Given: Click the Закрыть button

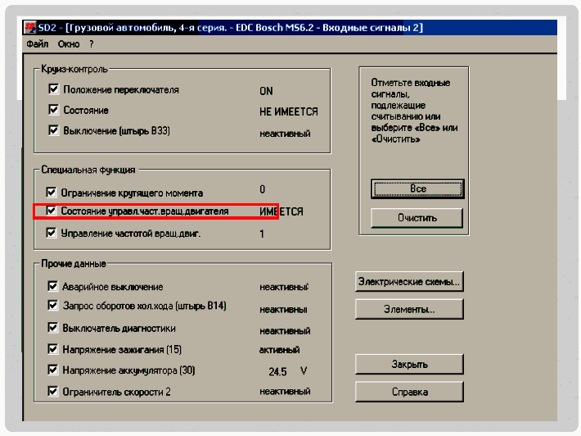Looking at the screenshot, I should pos(409,364).
